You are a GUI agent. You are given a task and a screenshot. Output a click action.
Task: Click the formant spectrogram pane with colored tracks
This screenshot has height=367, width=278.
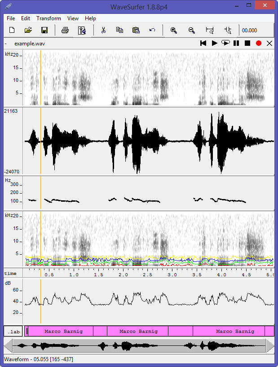pos(149,239)
